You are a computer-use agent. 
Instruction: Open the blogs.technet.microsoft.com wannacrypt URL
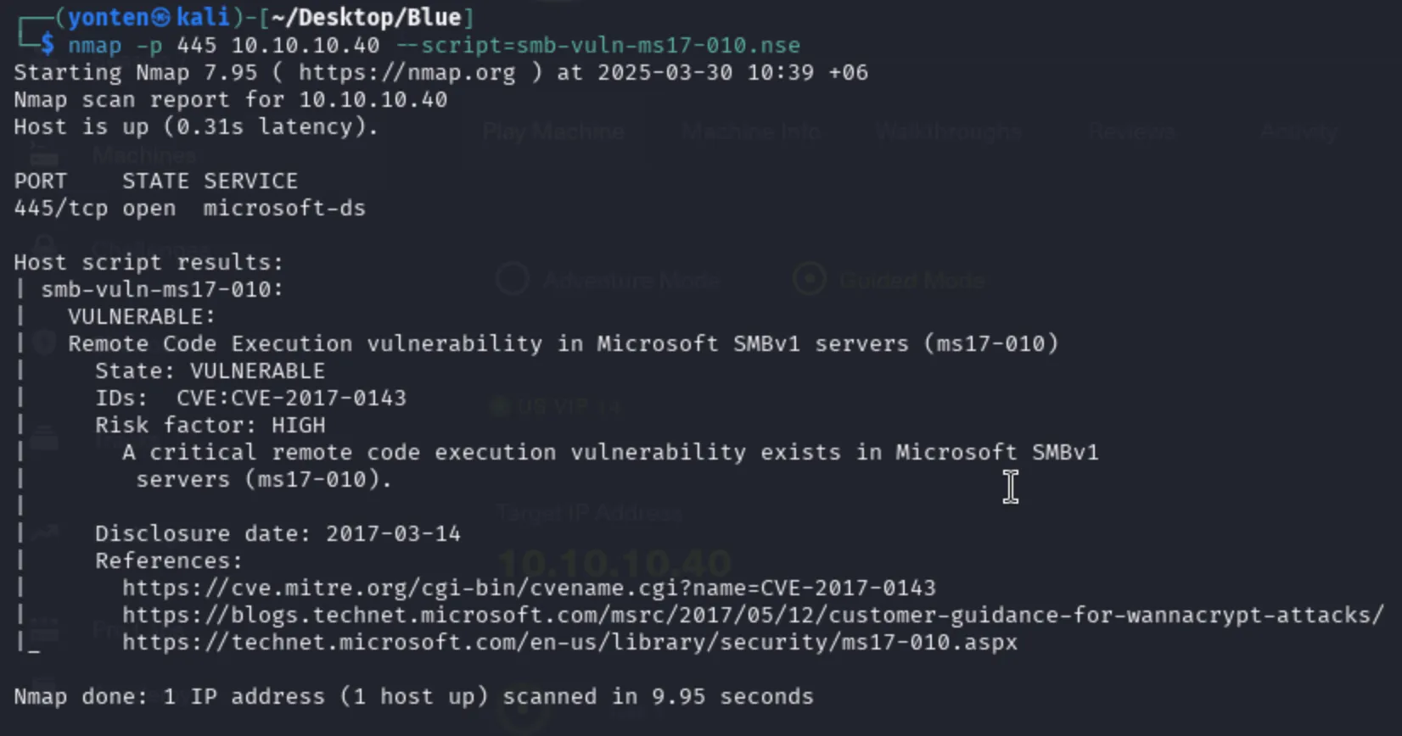(753, 615)
